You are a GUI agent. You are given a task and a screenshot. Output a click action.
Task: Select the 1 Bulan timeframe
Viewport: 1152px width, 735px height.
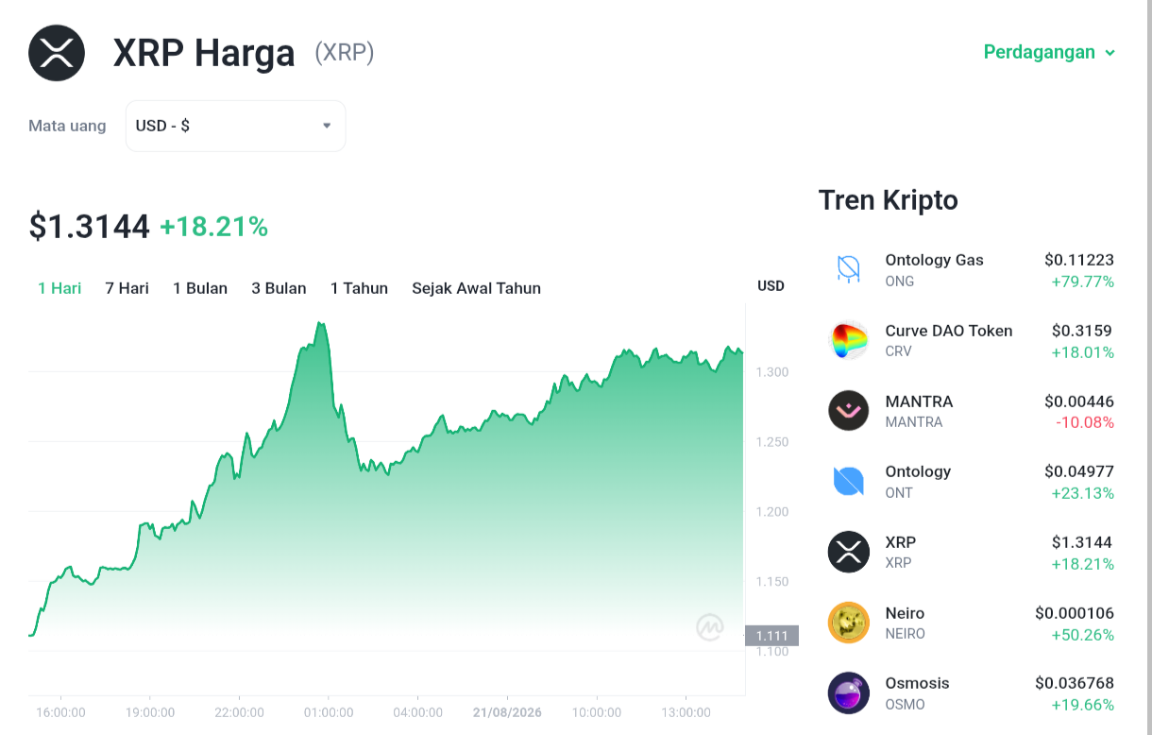200,288
